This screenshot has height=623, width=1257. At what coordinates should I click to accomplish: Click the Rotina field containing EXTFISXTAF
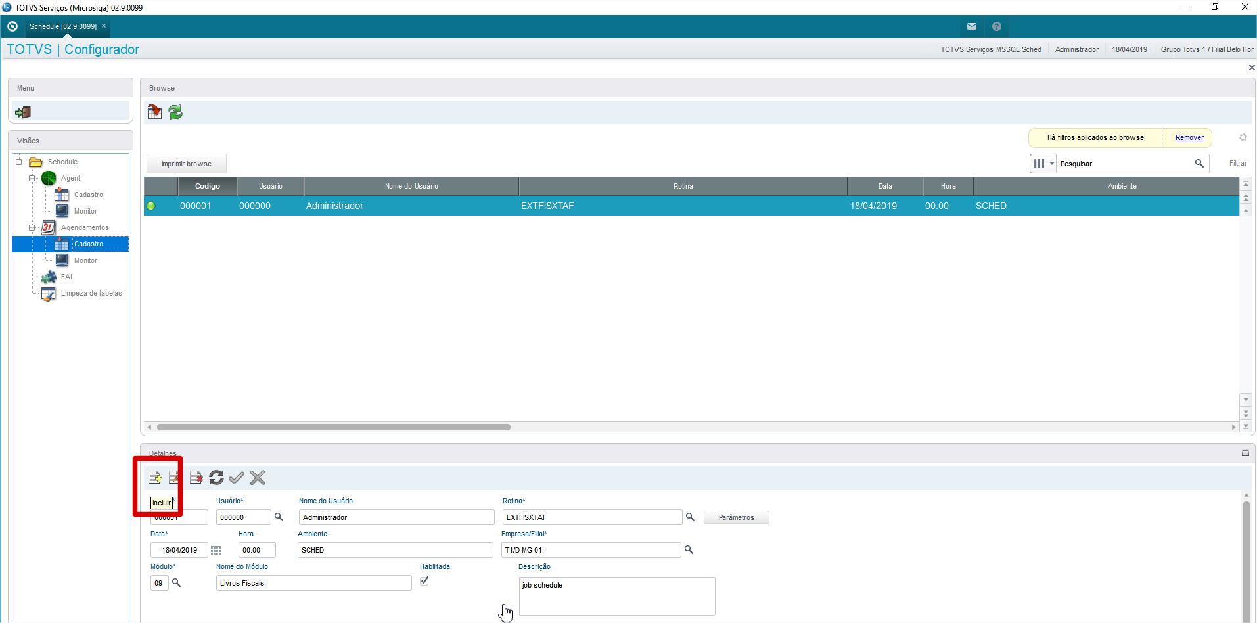click(592, 517)
